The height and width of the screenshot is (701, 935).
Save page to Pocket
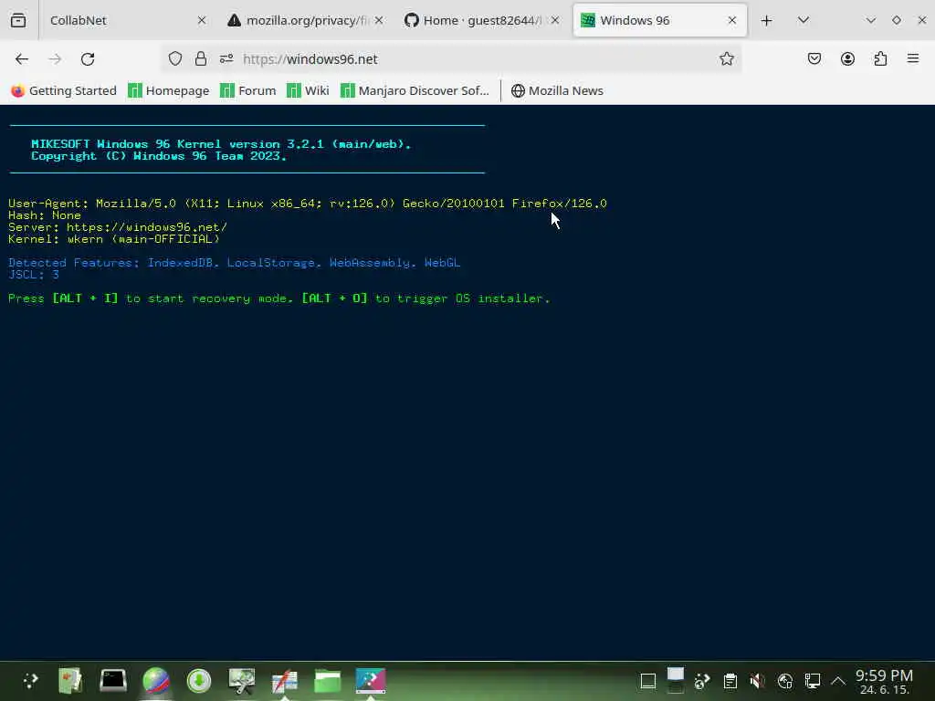814,58
